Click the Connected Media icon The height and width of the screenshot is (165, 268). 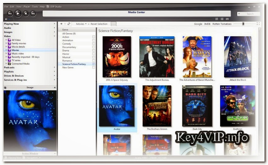pyautogui.click(x=9, y=64)
